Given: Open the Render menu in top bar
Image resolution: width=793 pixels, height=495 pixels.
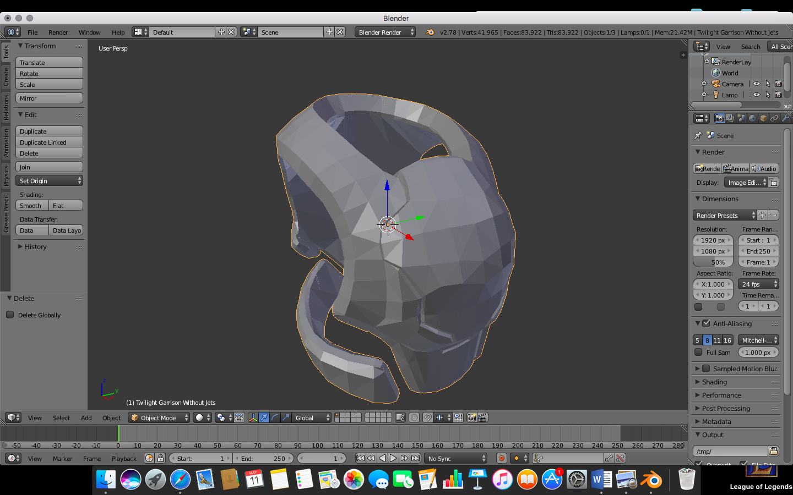Looking at the screenshot, I should tap(58, 32).
